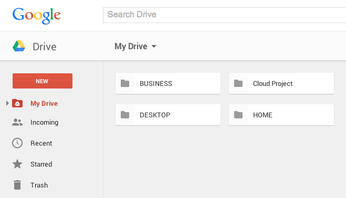The image size is (346, 198).
Task: Select the HOME folder name
Action: 263,115
